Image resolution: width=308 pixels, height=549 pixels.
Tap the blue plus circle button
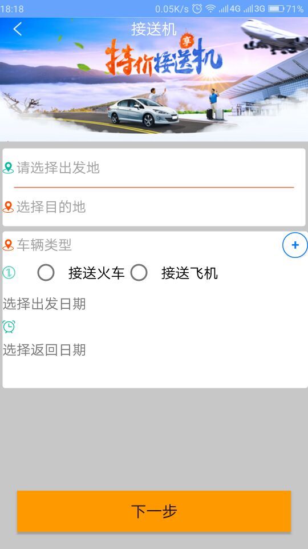[295, 245]
